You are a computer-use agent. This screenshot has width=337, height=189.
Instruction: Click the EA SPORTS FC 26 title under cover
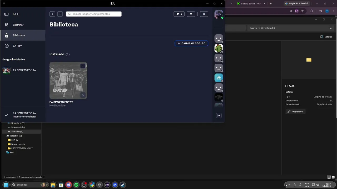[61, 102]
